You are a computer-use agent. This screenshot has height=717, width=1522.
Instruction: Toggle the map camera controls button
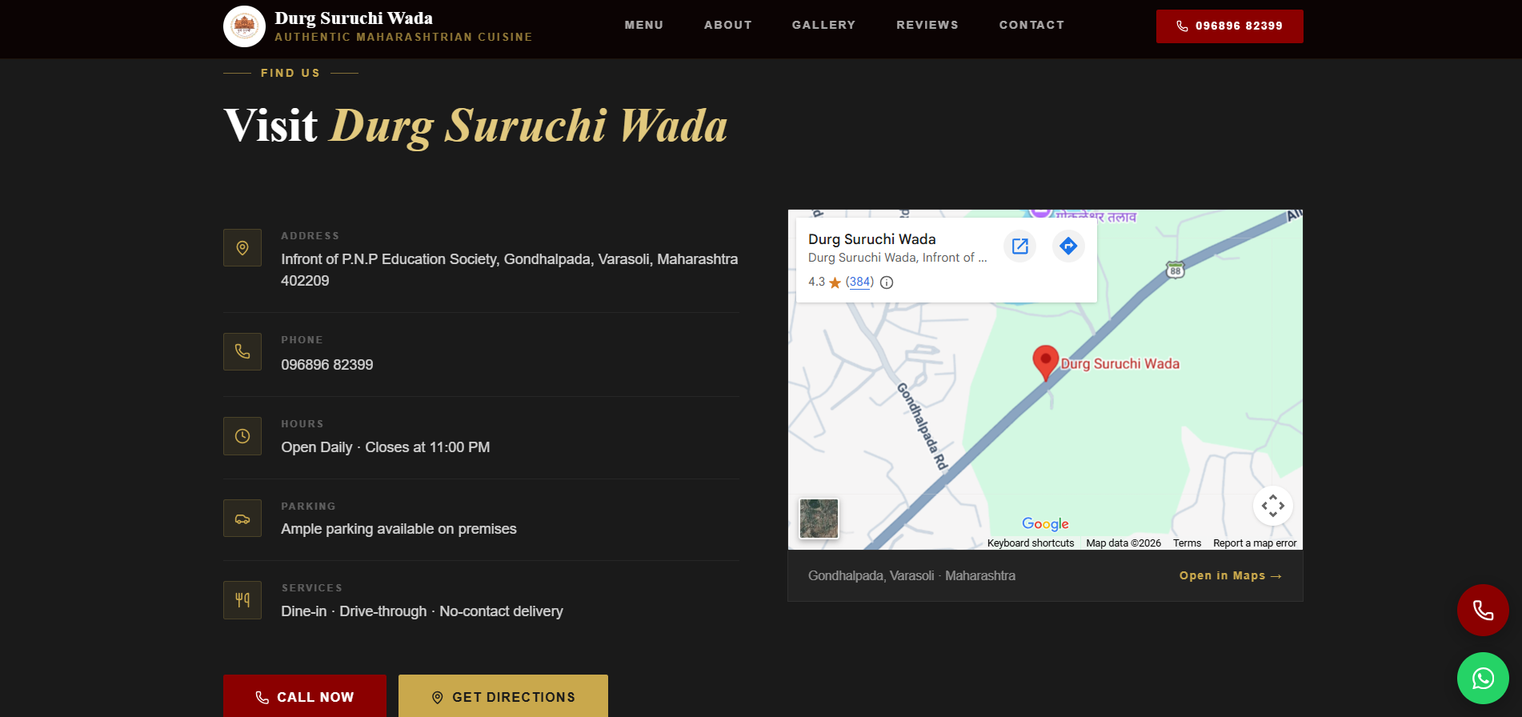(1273, 506)
